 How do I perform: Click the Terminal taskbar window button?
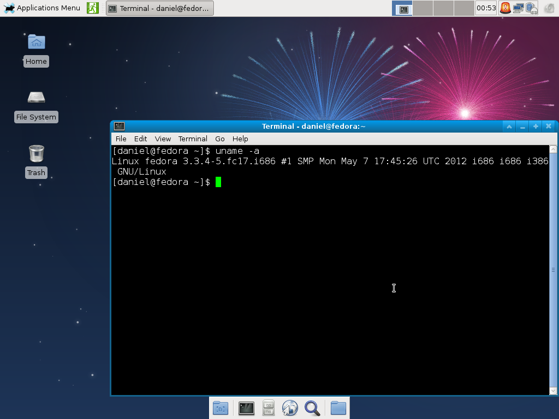point(160,8)
